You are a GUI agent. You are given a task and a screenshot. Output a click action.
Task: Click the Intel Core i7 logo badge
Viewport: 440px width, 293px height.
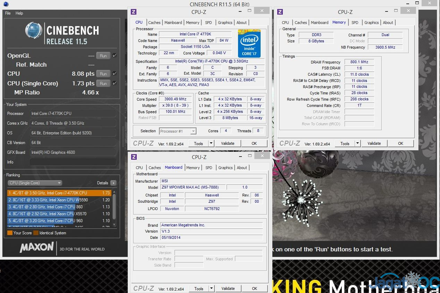point(249,44)
